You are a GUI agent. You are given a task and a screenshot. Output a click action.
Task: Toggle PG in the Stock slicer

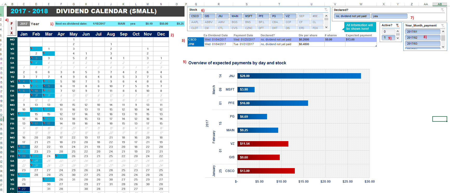click(x=276, y=16)
